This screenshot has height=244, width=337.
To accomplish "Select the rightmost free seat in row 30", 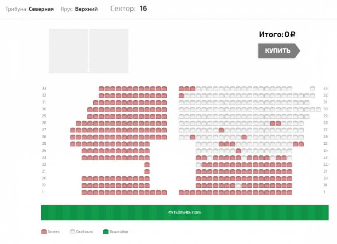I will [x=318, y=109].
